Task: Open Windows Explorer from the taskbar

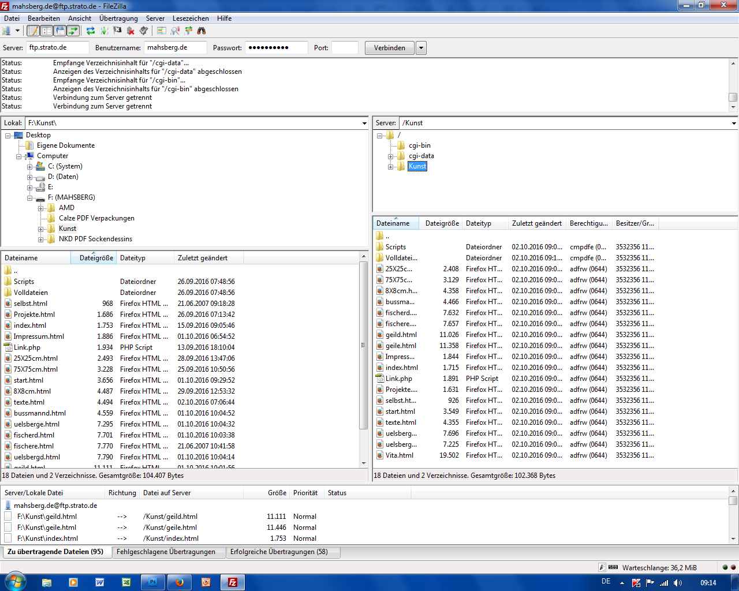Action: coord(47,582)
